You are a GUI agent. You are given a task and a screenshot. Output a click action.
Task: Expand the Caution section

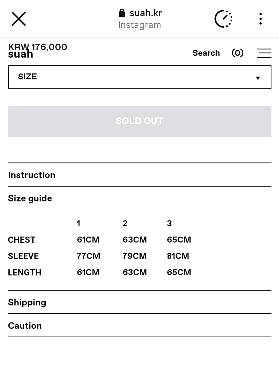(25, 326)
